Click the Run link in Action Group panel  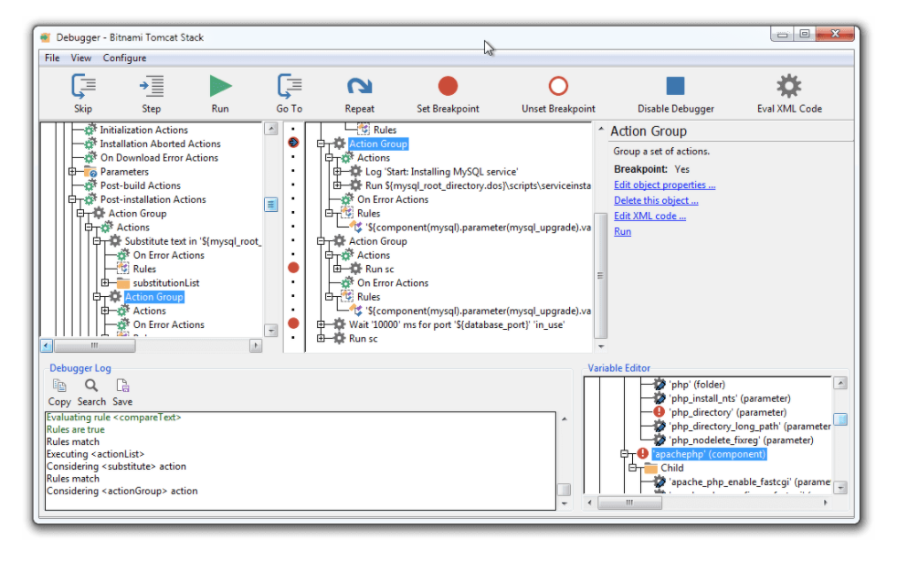point(622,231)
